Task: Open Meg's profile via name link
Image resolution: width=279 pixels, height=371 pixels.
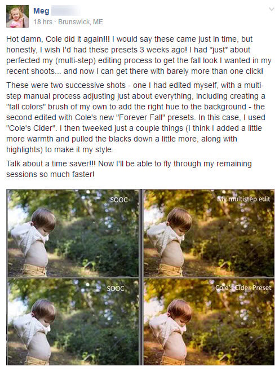Action: coord(41,11)
